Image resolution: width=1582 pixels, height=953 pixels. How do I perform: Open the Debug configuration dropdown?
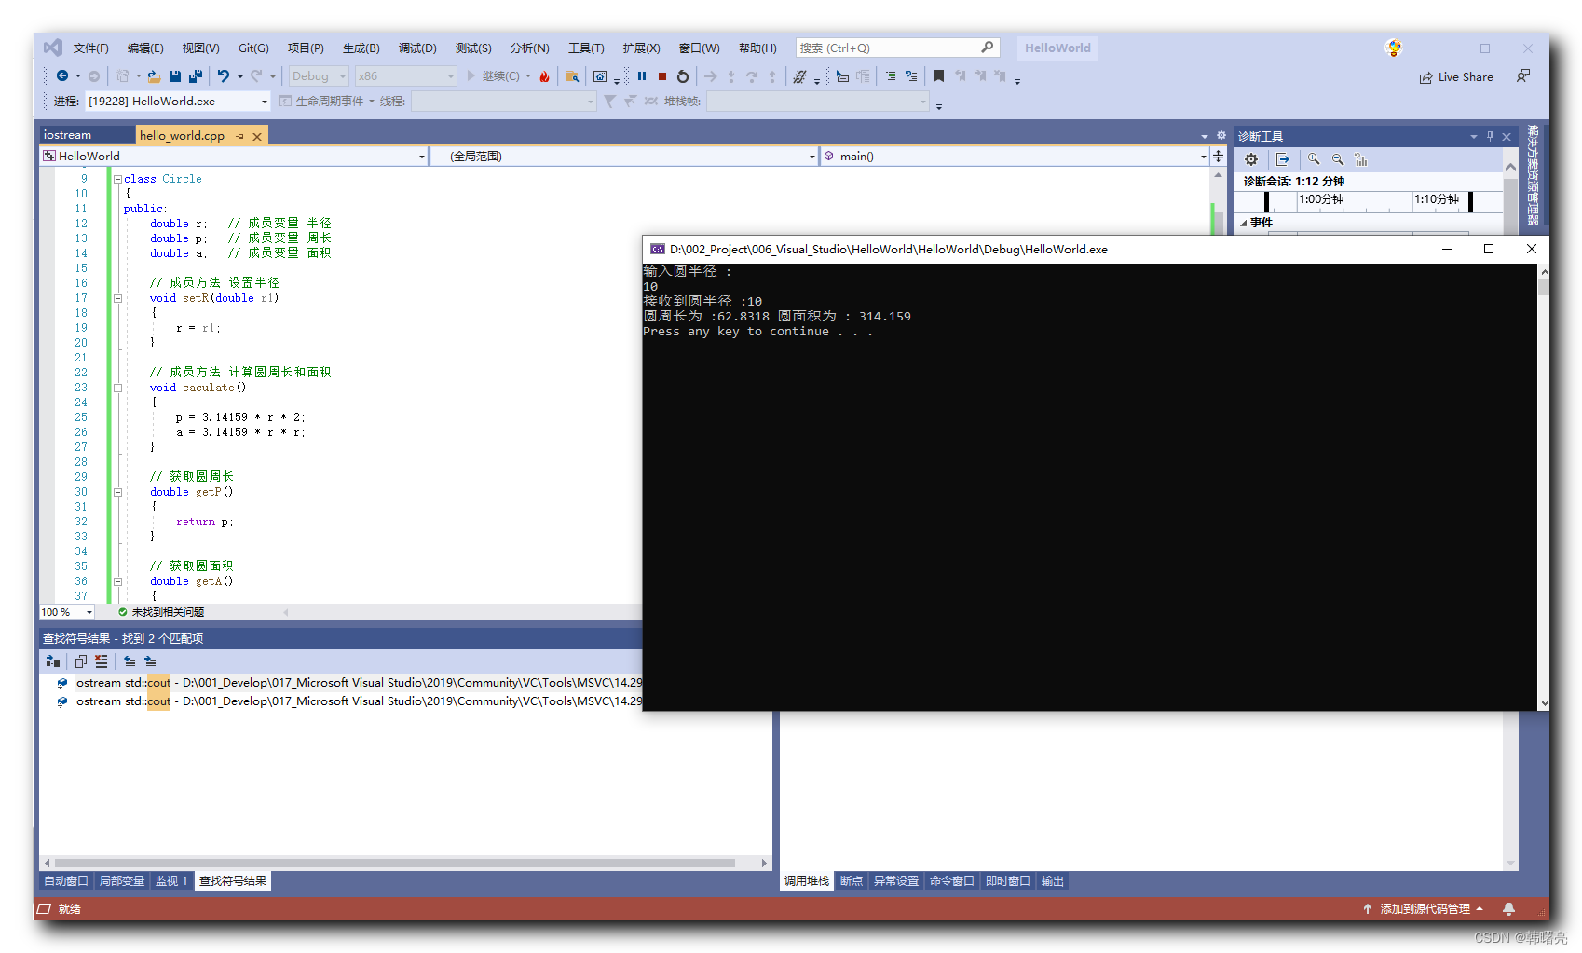point(318,76)
